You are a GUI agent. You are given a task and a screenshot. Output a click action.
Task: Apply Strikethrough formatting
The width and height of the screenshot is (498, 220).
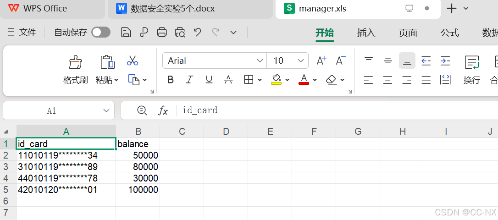[228, 80]
